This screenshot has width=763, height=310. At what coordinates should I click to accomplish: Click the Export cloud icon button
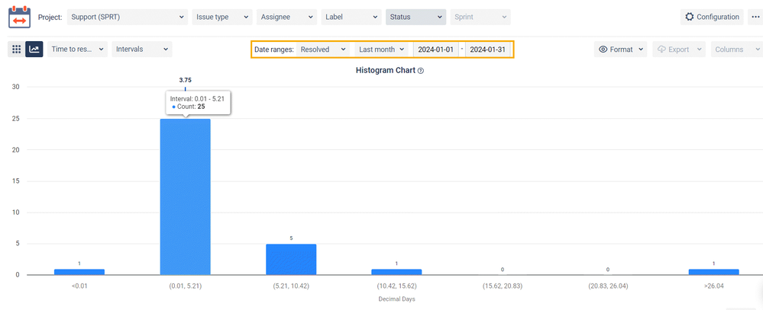[679, 49]
